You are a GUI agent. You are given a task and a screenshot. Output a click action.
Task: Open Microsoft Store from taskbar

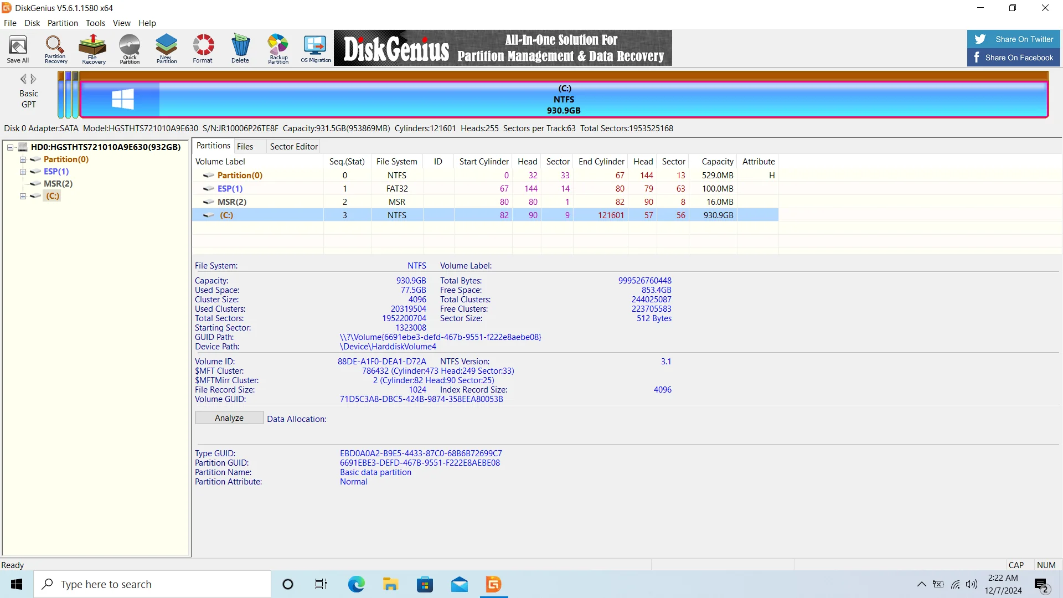425,584
